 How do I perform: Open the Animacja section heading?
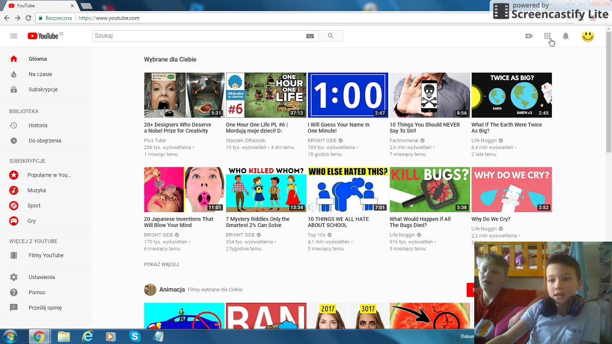172,290
